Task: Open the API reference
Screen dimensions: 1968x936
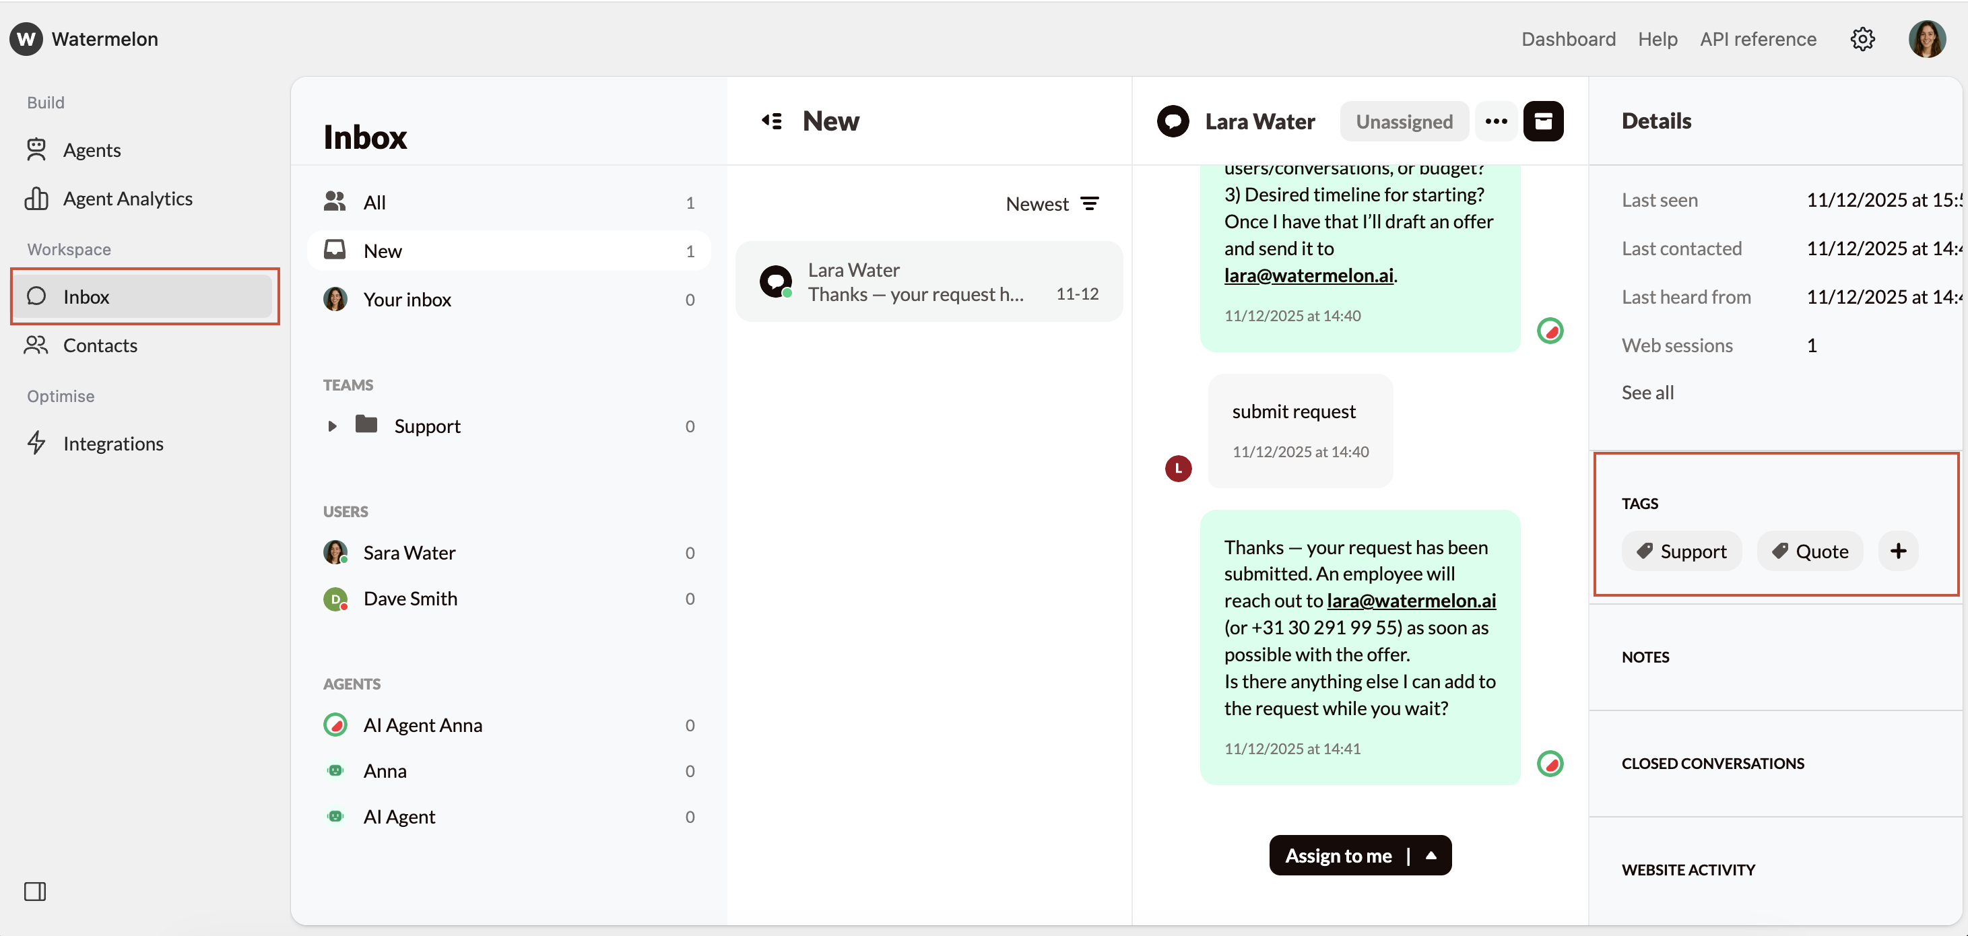Action: pos(1758,39)
